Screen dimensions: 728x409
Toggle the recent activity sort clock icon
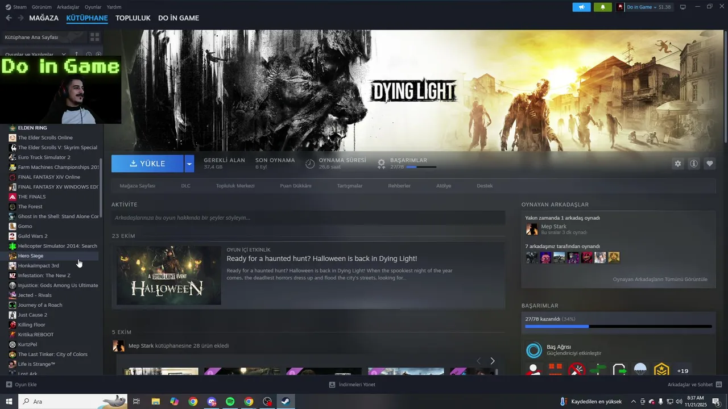(88, 55)
